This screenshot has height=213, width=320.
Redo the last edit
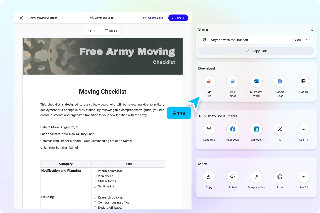tap(96, 31)
